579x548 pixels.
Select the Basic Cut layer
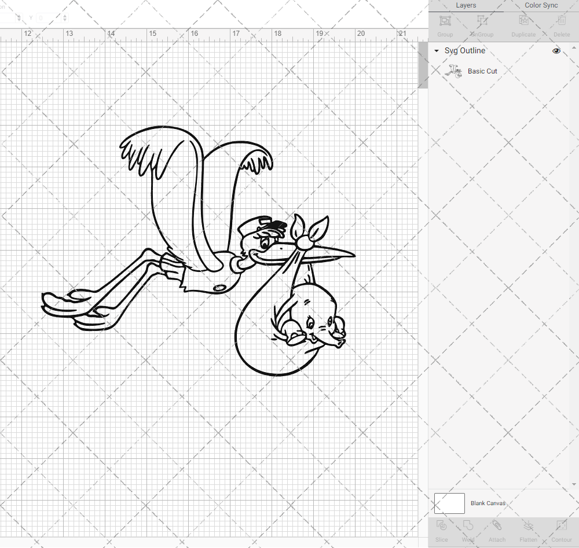(x=482, y=71)
